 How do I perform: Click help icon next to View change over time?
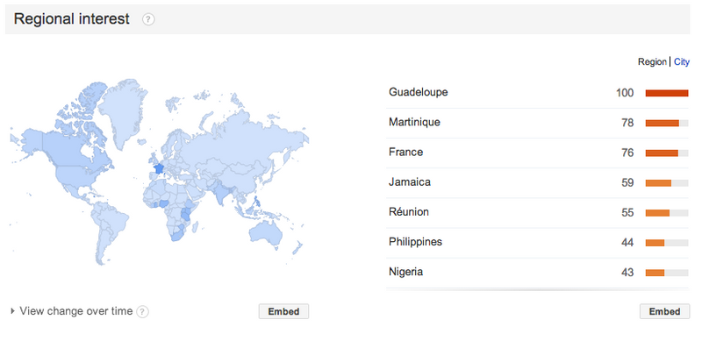(142, 311)
